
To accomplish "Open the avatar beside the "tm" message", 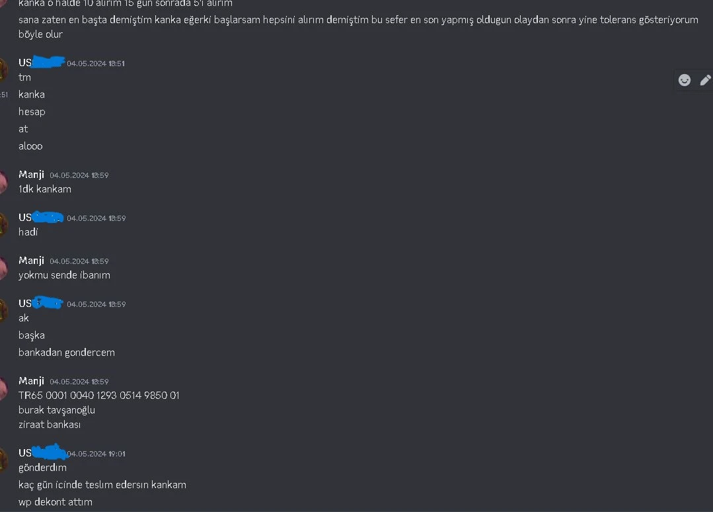I will tap(3, 70).
